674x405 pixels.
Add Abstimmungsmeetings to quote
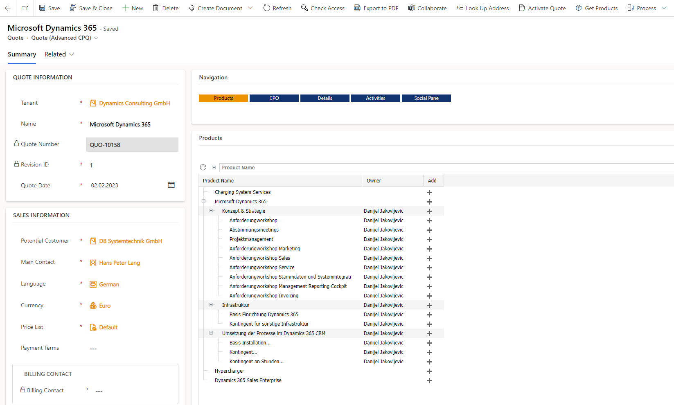429,230
